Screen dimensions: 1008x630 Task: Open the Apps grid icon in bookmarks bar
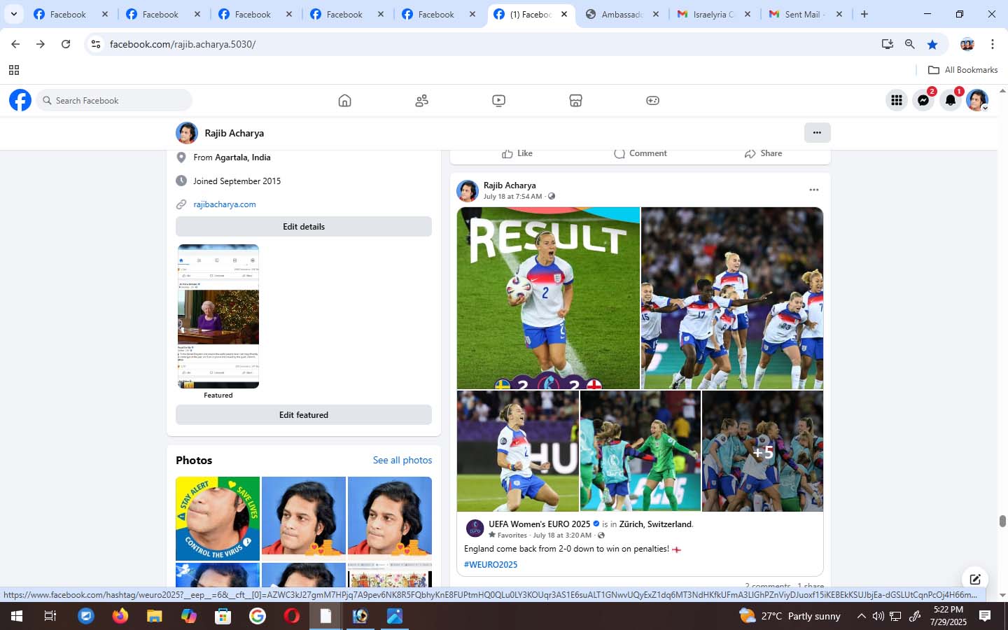tap(13, 70)
